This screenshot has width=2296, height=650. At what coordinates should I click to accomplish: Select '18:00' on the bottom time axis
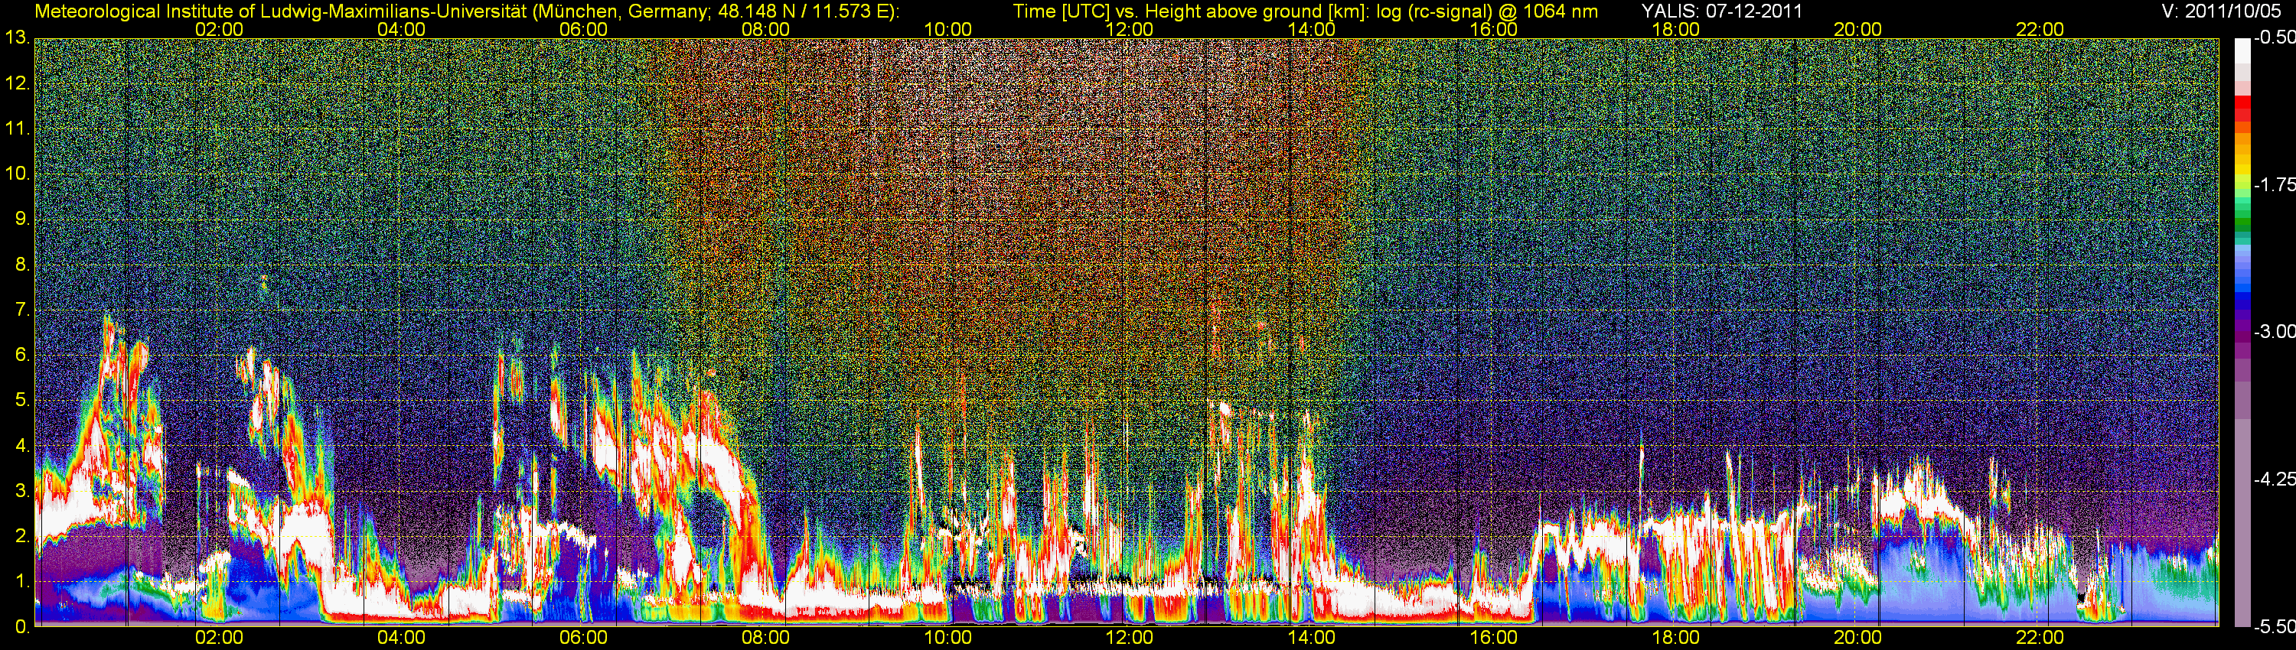pyautogui.click(x=1675, y=639)
